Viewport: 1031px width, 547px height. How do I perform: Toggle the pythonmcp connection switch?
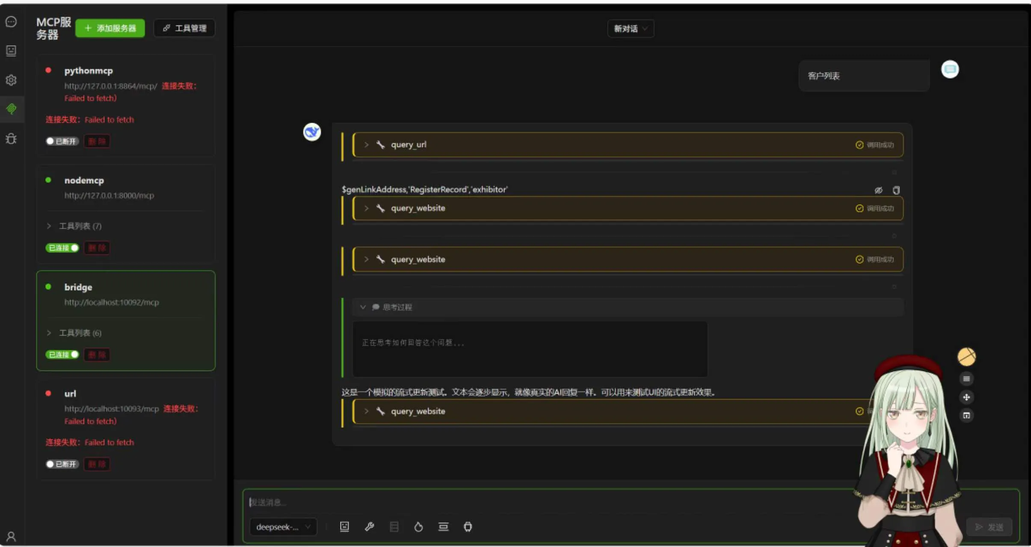point(62,141)
